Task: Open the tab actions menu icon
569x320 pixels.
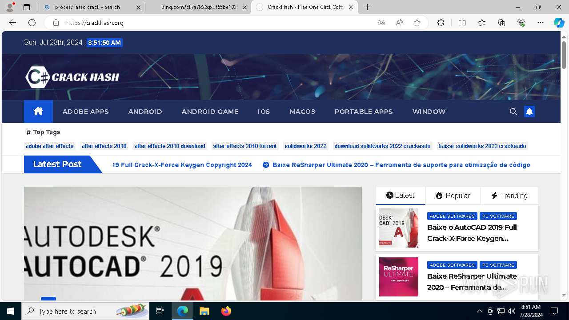Action: (27, 7)
